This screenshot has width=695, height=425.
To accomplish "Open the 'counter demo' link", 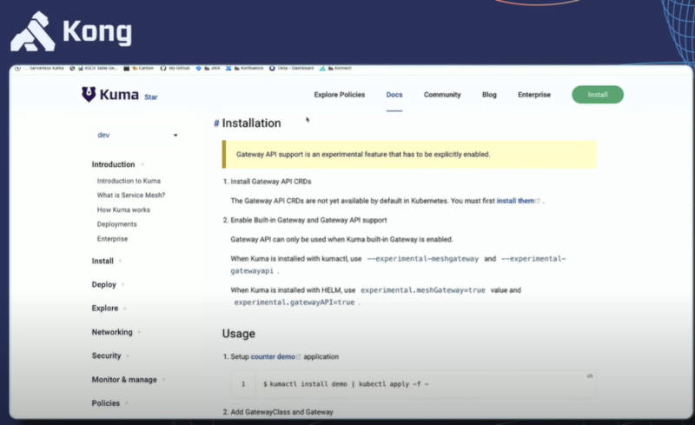I will pyautogui.click(x=273, y=356).
